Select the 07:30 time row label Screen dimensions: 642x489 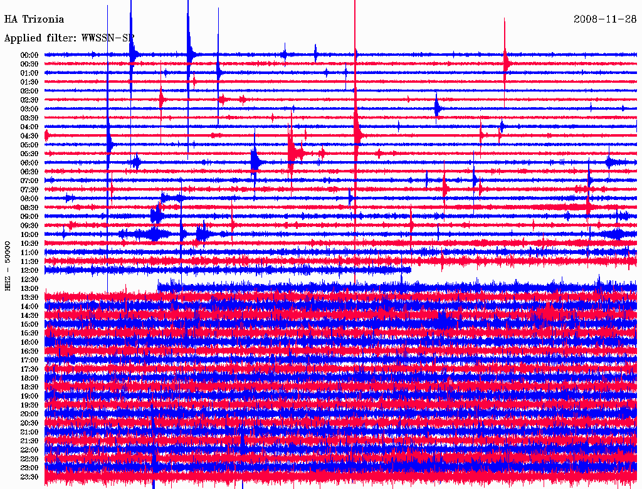click(x=29, y=189)
